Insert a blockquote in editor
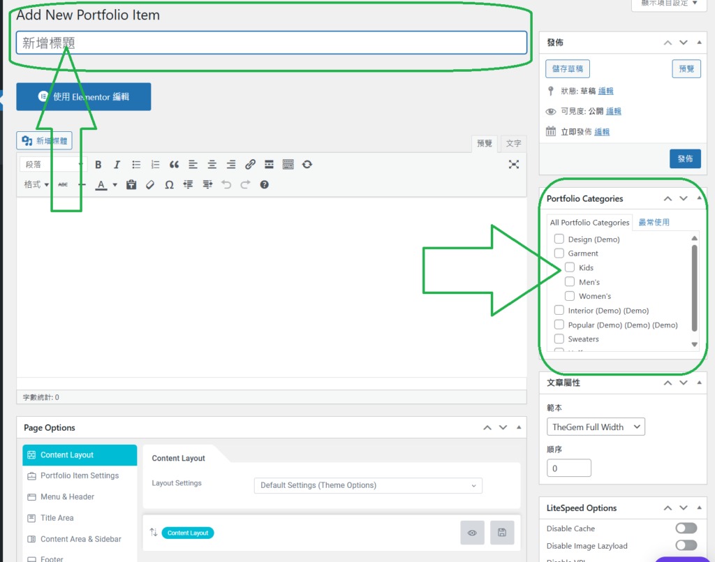The image size is (715, 562). tap(174, 165)
